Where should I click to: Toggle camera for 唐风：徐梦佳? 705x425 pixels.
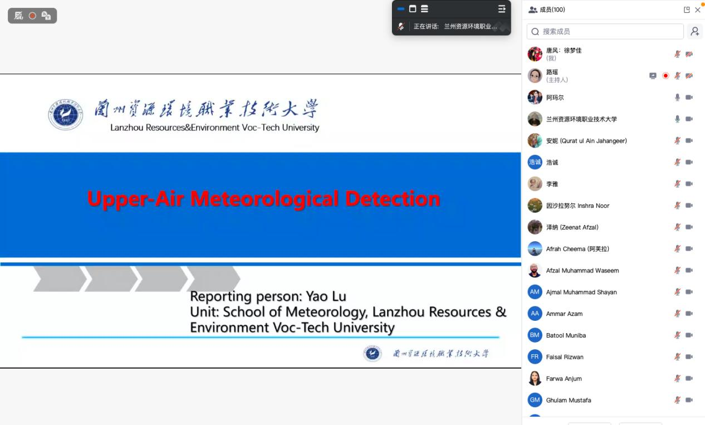(689, 54)
